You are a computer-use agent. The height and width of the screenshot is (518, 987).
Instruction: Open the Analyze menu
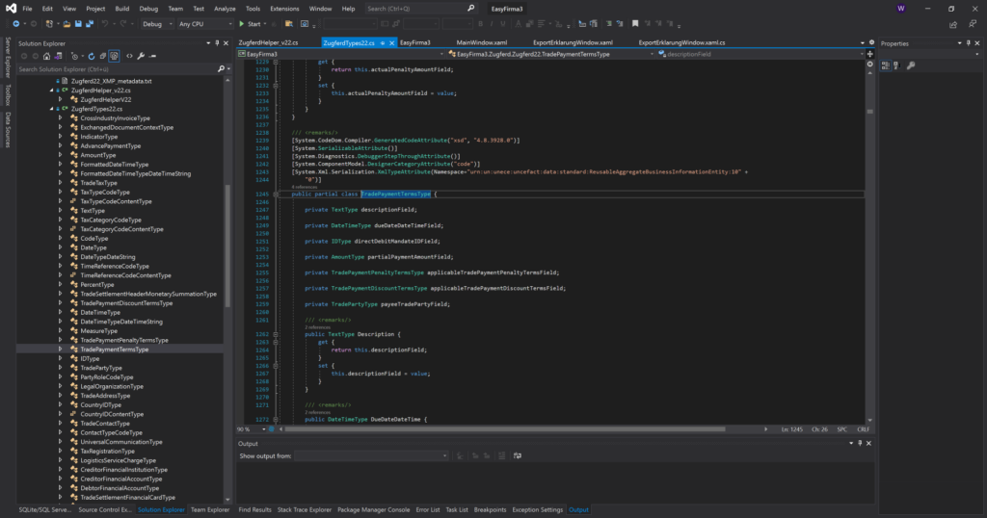(225, 9)
